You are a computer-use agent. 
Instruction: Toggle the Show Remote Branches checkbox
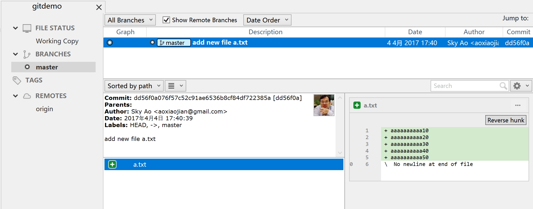coord(166,20)
